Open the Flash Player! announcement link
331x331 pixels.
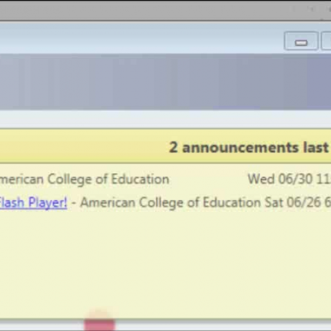pyautogui.click(x=33, y=203)
